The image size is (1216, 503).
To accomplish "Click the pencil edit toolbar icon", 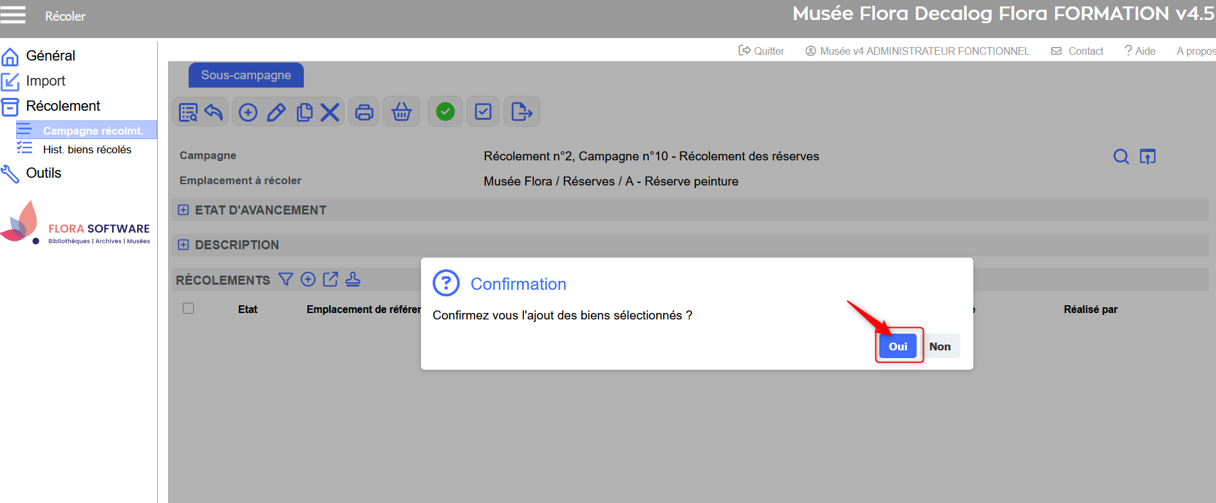I will click(276, 113).
